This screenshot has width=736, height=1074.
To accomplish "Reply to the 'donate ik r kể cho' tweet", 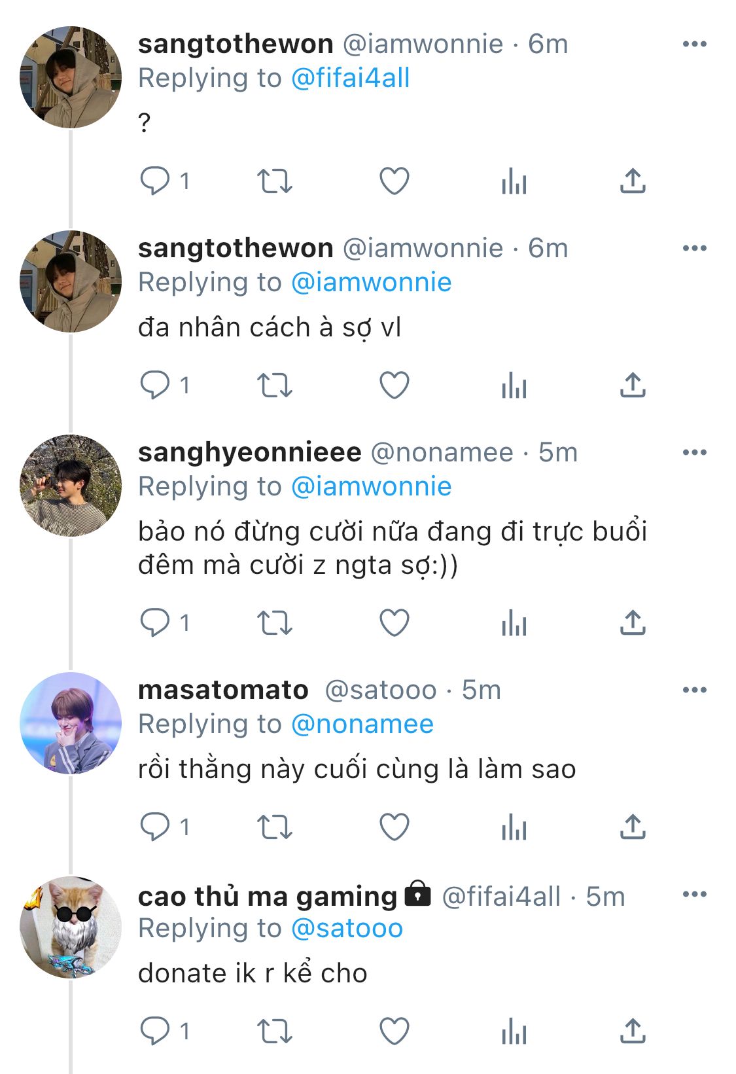I will 155,1031.
